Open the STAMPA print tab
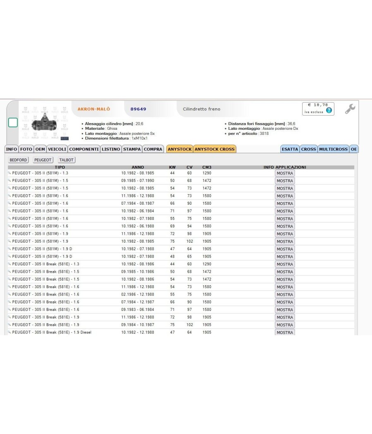This screenshot has height=434, width=372. (132, 149)
